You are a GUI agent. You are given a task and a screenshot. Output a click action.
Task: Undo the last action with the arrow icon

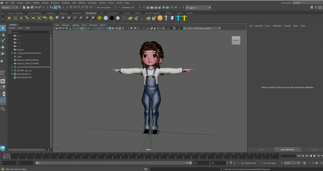(x=36, y=7)
